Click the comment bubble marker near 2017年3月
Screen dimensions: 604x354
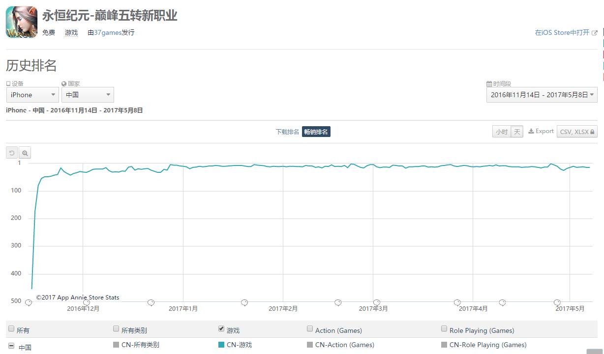376,302
